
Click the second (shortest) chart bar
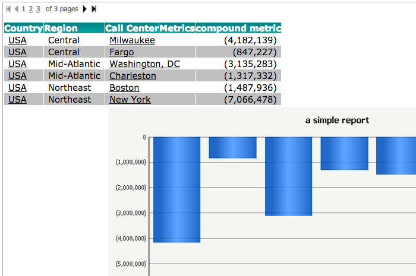point(233,148)
